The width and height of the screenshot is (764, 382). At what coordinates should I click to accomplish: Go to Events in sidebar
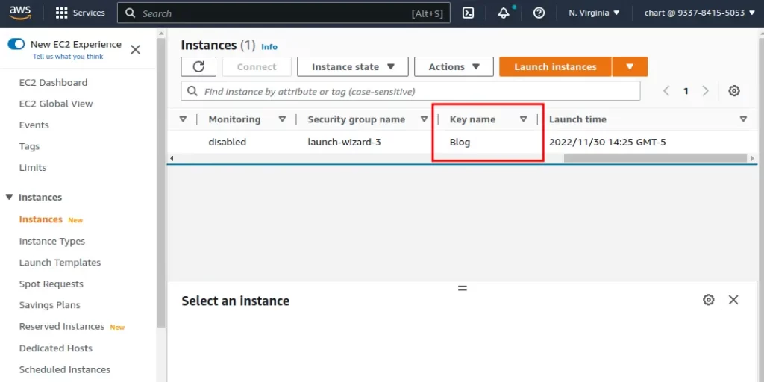34,125
